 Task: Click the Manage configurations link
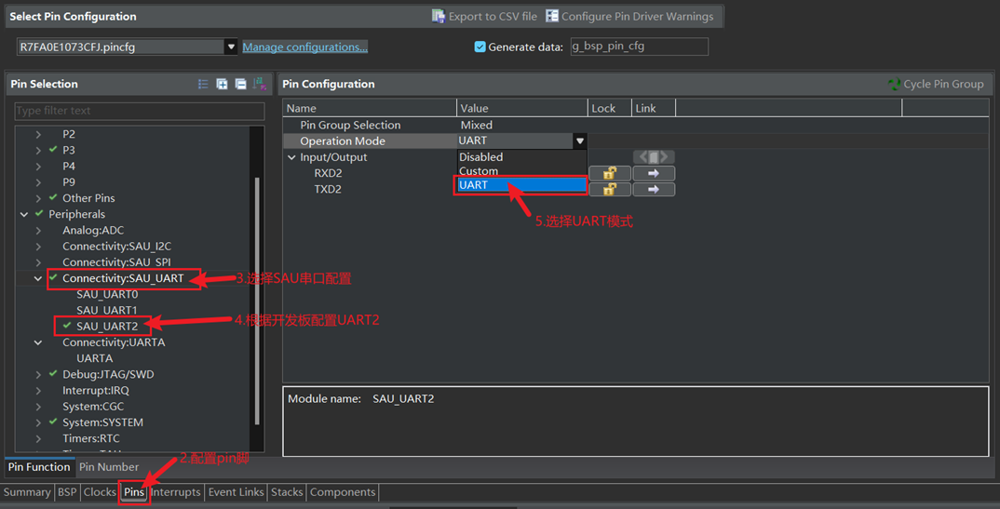pyautogui.click(x=304, y=47)
